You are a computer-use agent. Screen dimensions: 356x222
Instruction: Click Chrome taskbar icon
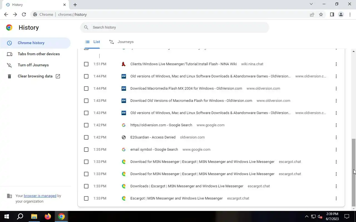click(61, 216)
